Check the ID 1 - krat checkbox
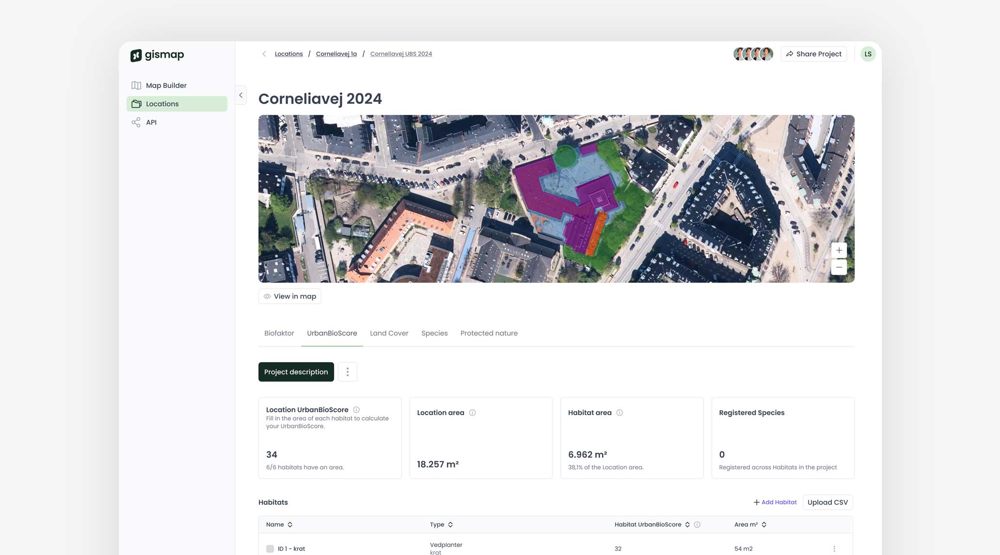 270,549
